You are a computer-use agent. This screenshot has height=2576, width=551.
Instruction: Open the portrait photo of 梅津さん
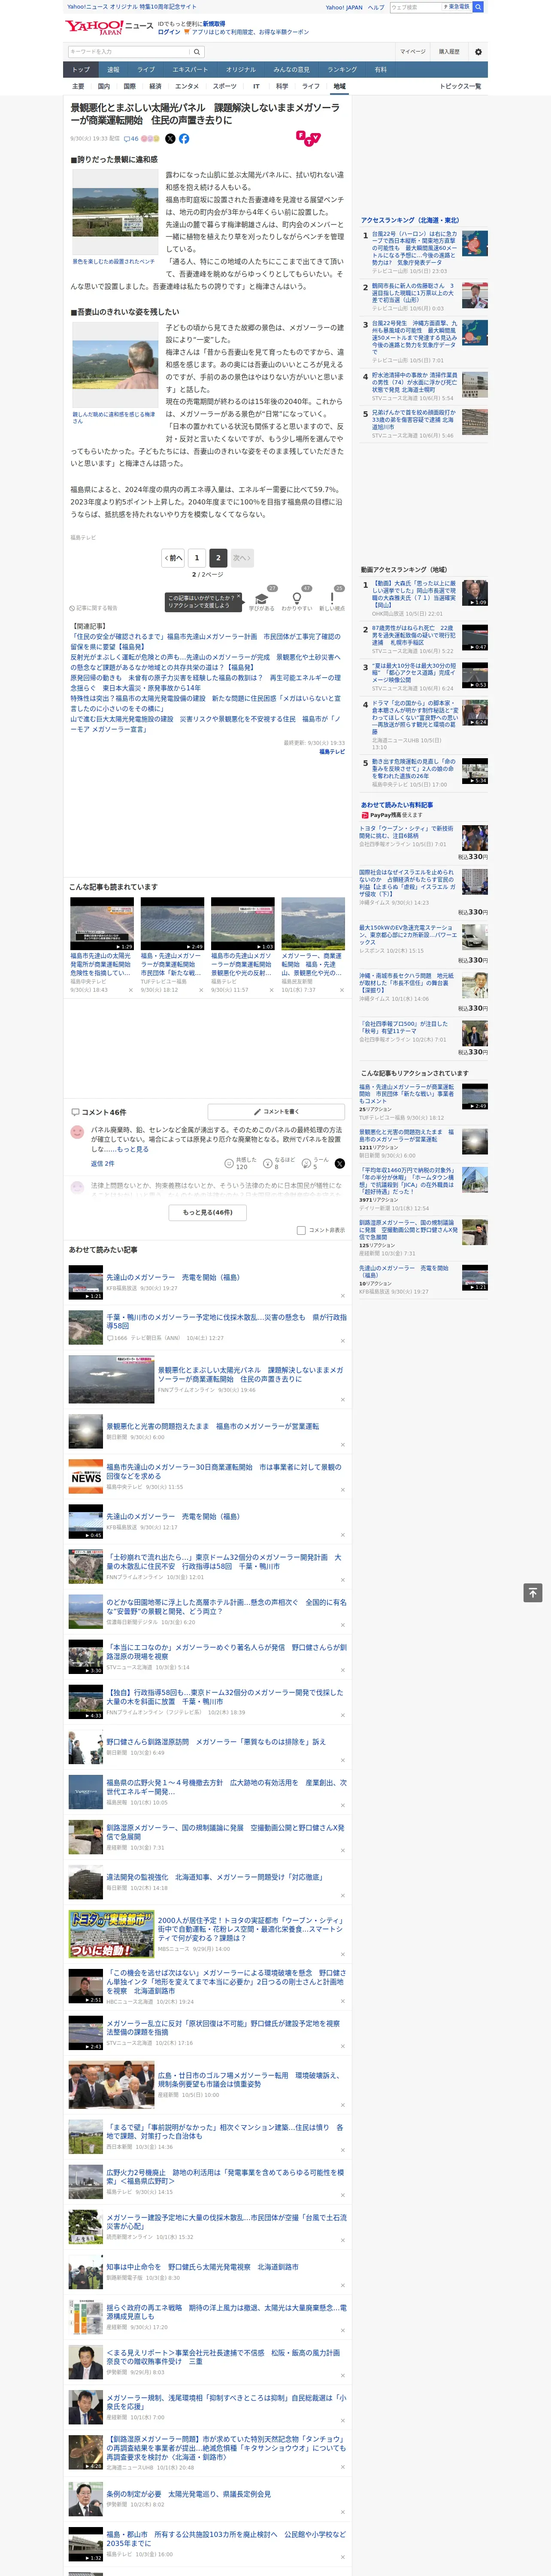tap(116, 365)
